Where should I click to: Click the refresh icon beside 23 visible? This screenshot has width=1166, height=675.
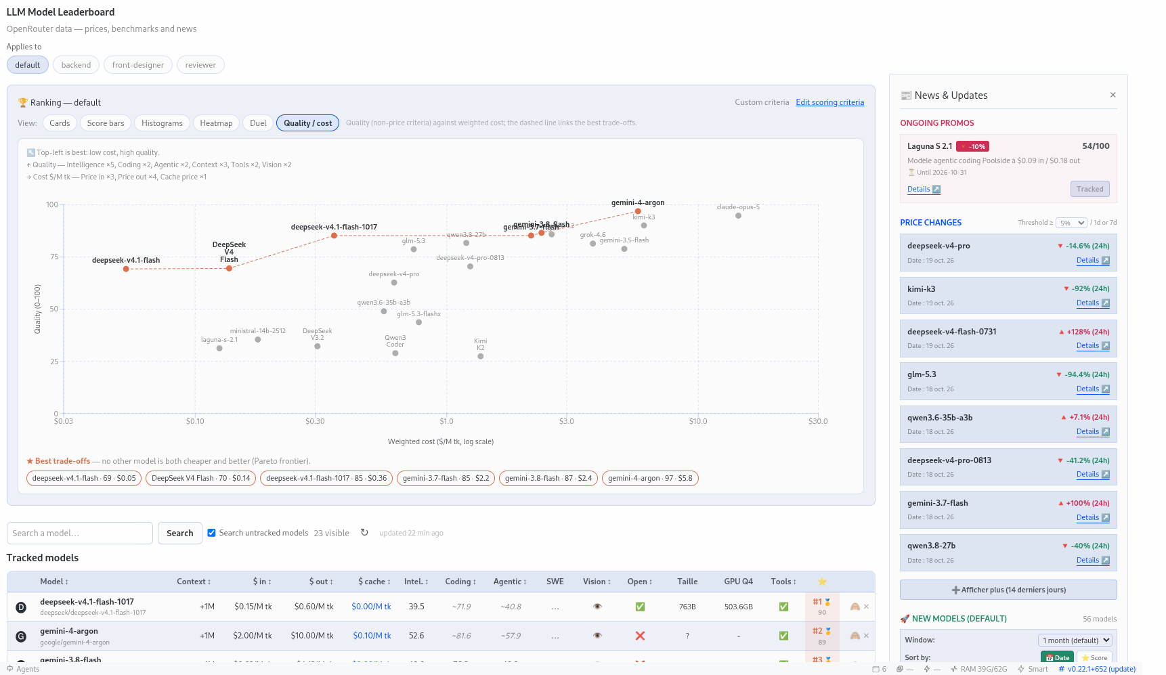(x=364, y=533)
